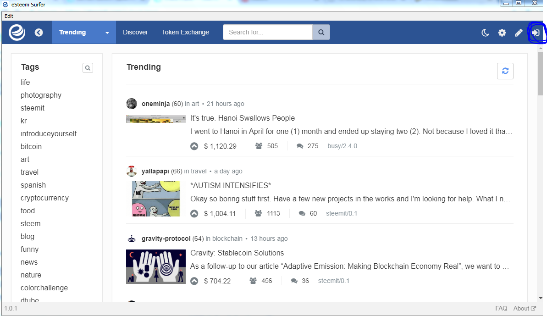Screen dimensions: 547x316
Task: Select the life tag
Action: point(25,82)
